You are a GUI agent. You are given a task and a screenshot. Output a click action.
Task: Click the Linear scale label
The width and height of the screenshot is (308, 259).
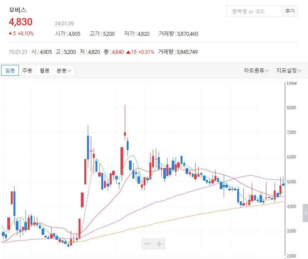click(292, 83)
